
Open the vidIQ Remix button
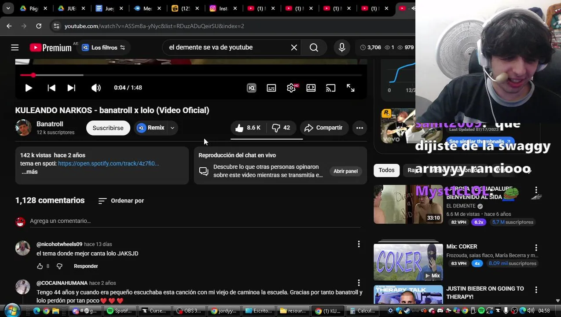151,128
